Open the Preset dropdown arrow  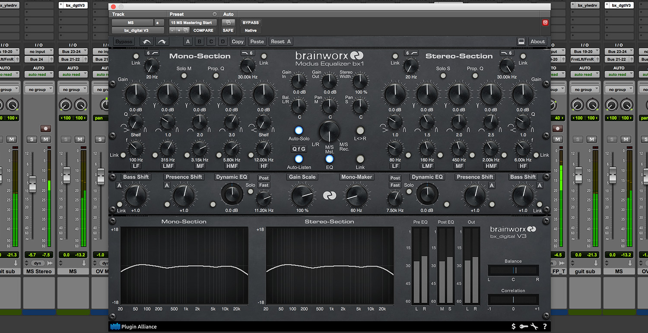(x=215, y=14)
